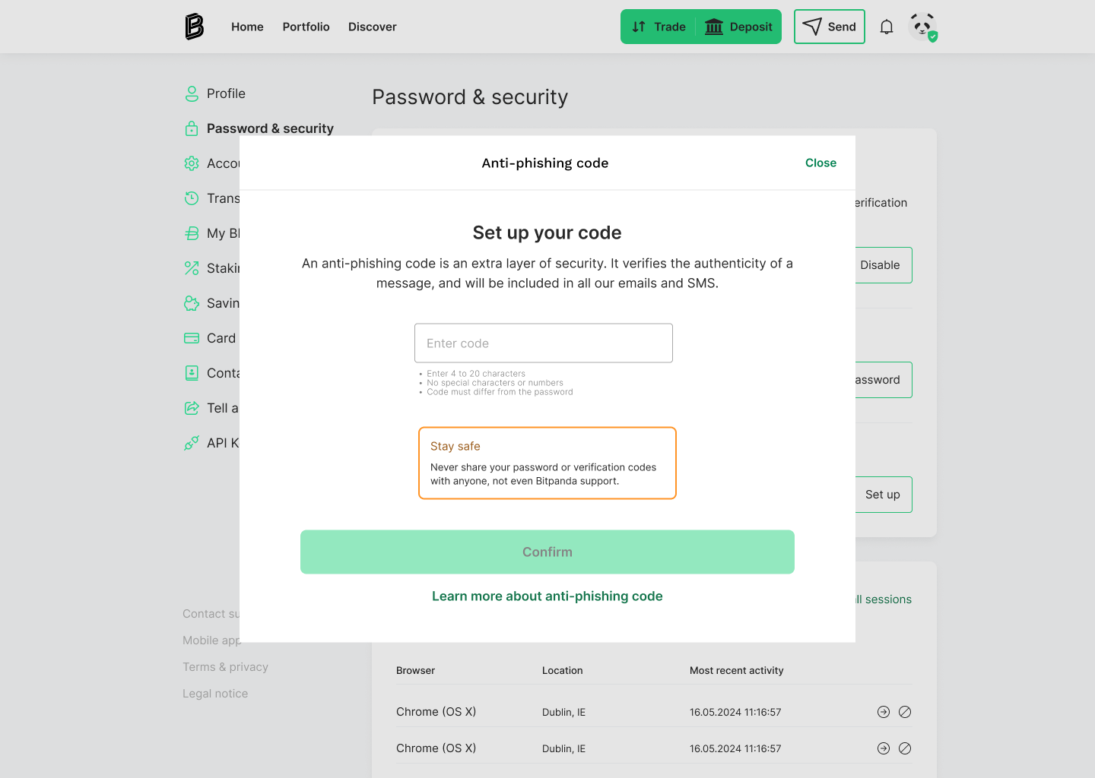Click the Staking percent icon
Screen dimensions: 1095x778
click(192, 268)
